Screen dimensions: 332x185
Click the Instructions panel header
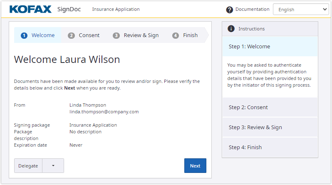coord(270,29)
